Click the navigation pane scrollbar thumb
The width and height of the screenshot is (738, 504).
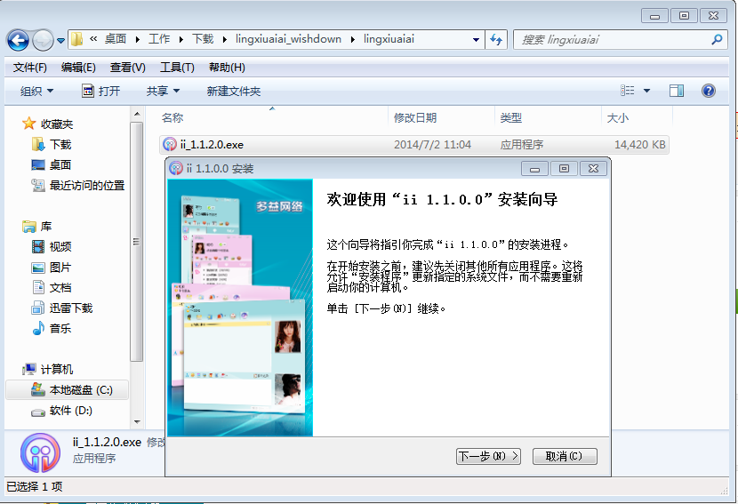[x=137, y=242]
